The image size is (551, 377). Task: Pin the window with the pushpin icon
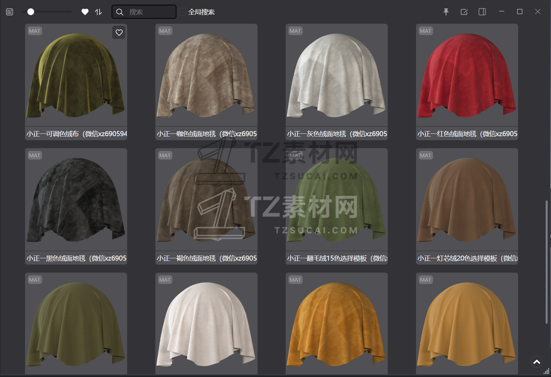446,12
